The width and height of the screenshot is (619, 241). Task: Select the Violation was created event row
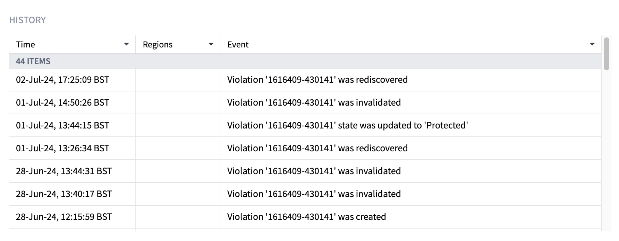click(305, 217)
